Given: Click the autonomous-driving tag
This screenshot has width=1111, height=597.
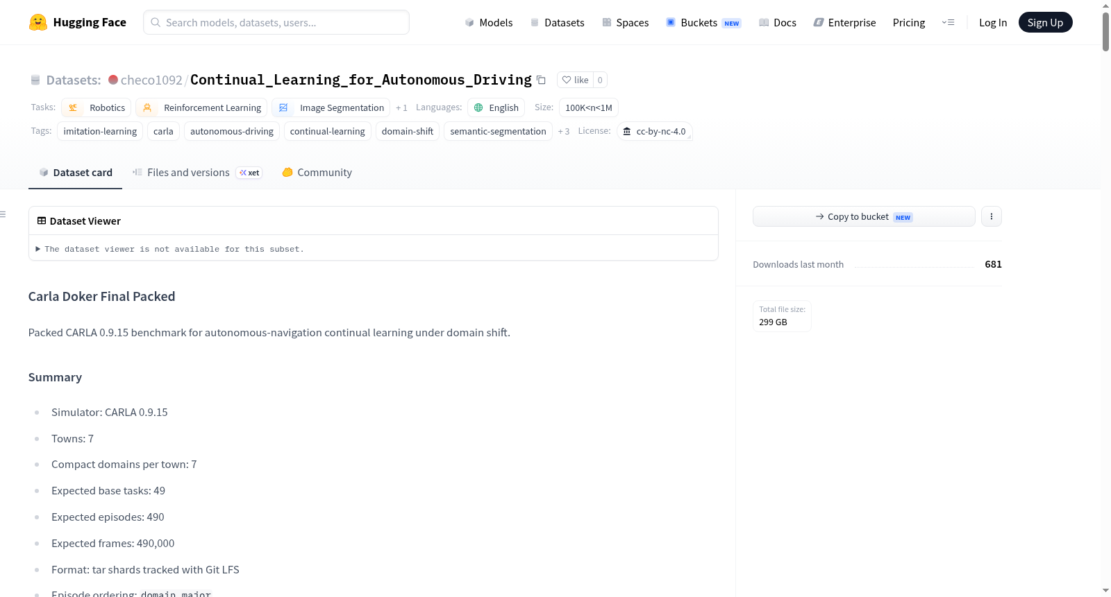Looking at the screenshot, I should click(232, 131).
